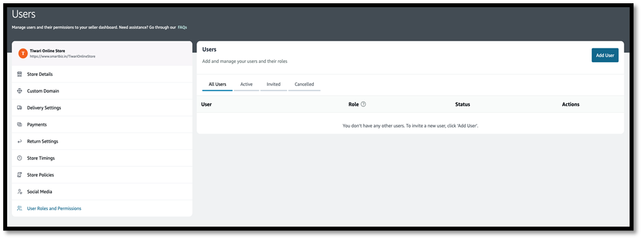This screenshot has height=239, width=642.
Task: Open the FAQs link
Action: [182, 28]
